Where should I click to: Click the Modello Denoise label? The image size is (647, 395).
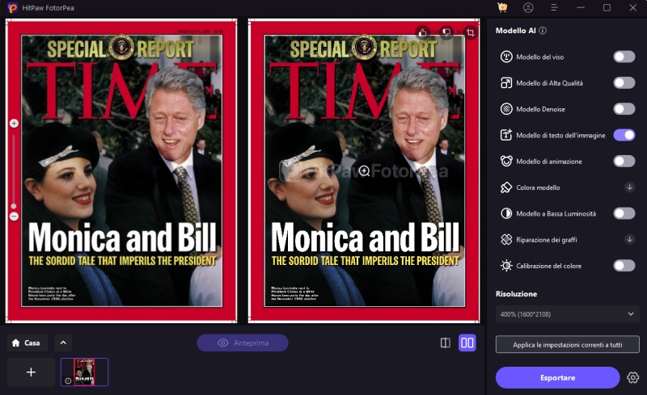click(x=540, y=109)
